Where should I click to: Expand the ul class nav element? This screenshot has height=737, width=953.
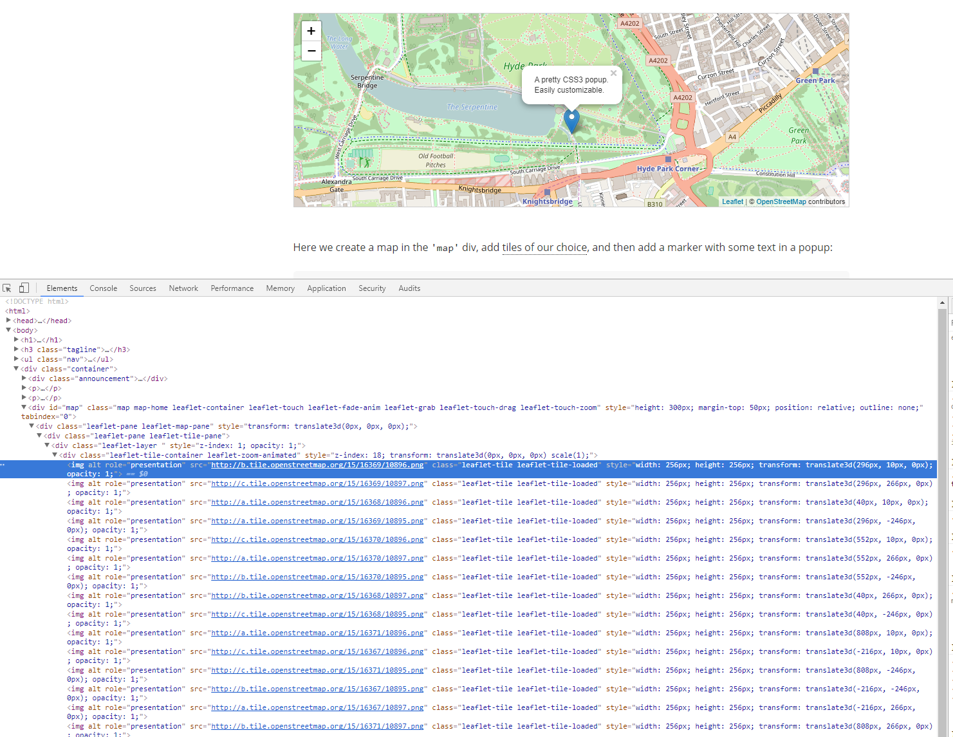pyautogui.click(x=16, y=359)
